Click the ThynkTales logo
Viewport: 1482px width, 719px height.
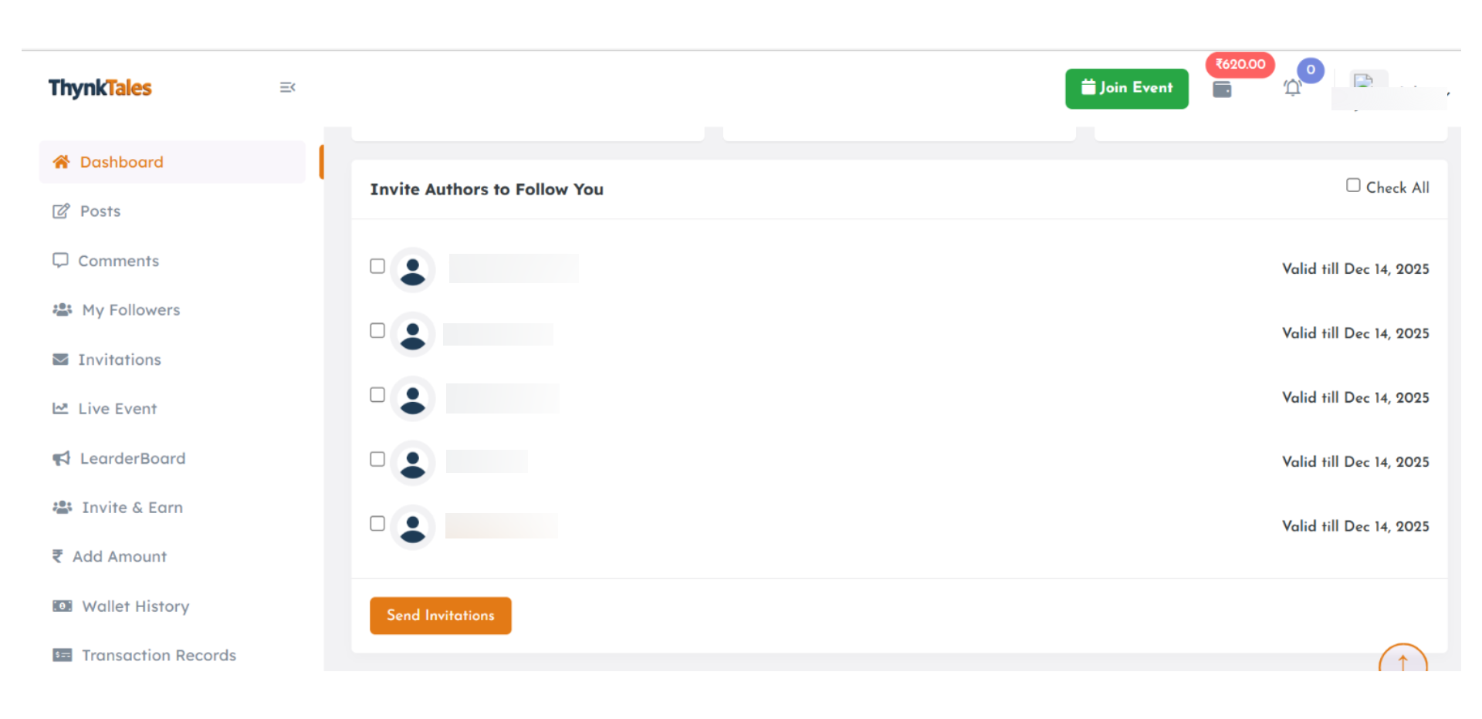point(100,88)
